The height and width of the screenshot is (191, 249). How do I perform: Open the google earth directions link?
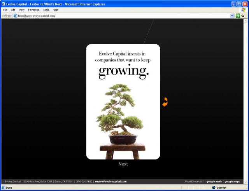pos(214,181)
